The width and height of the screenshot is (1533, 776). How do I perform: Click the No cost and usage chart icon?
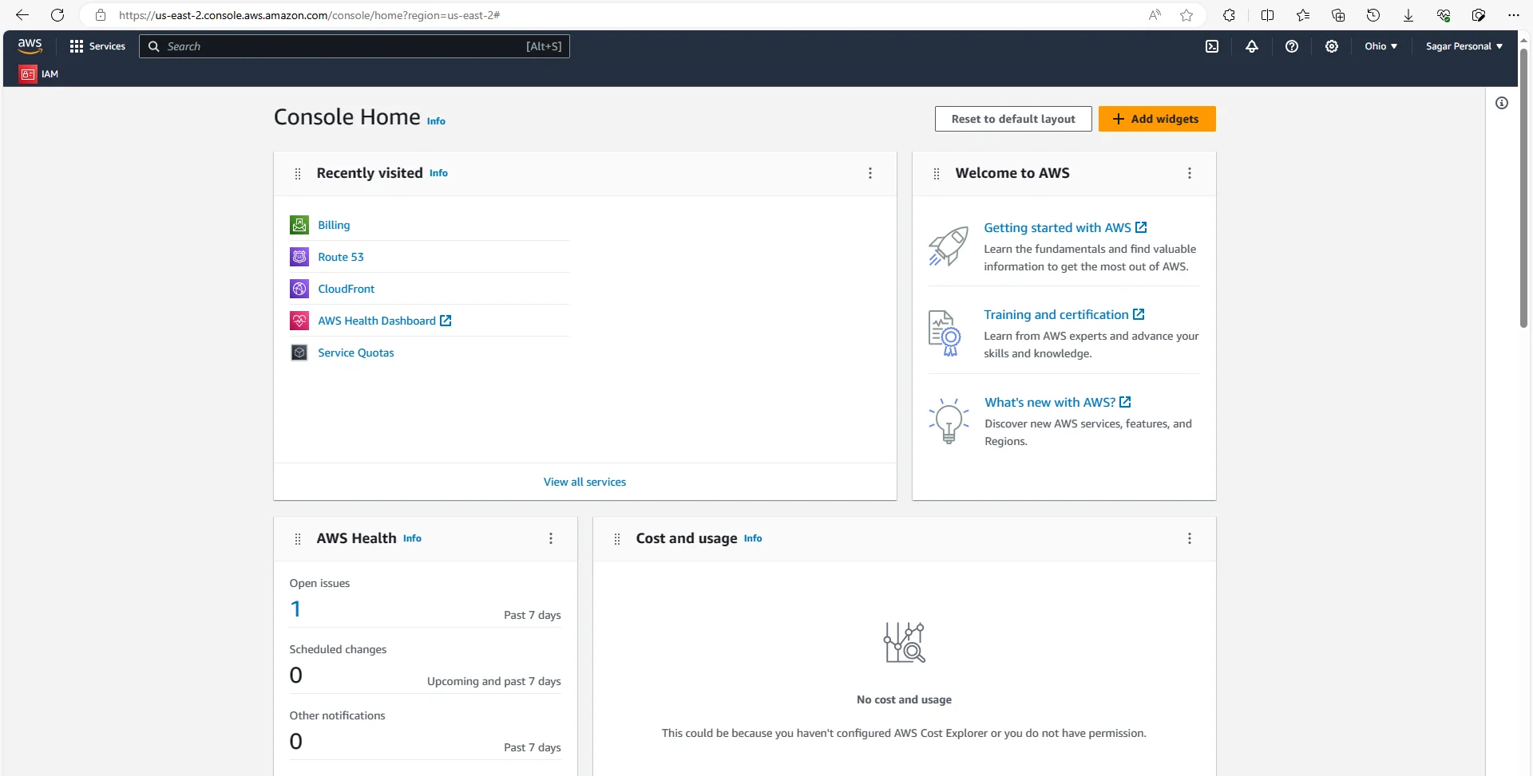905,643
